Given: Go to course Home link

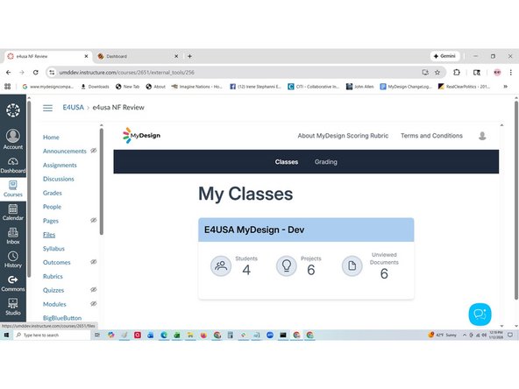Looking at the screenshot, I should (x=51, y=137).
